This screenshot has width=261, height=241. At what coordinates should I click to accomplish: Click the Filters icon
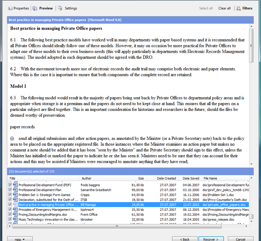coord(239,8)
